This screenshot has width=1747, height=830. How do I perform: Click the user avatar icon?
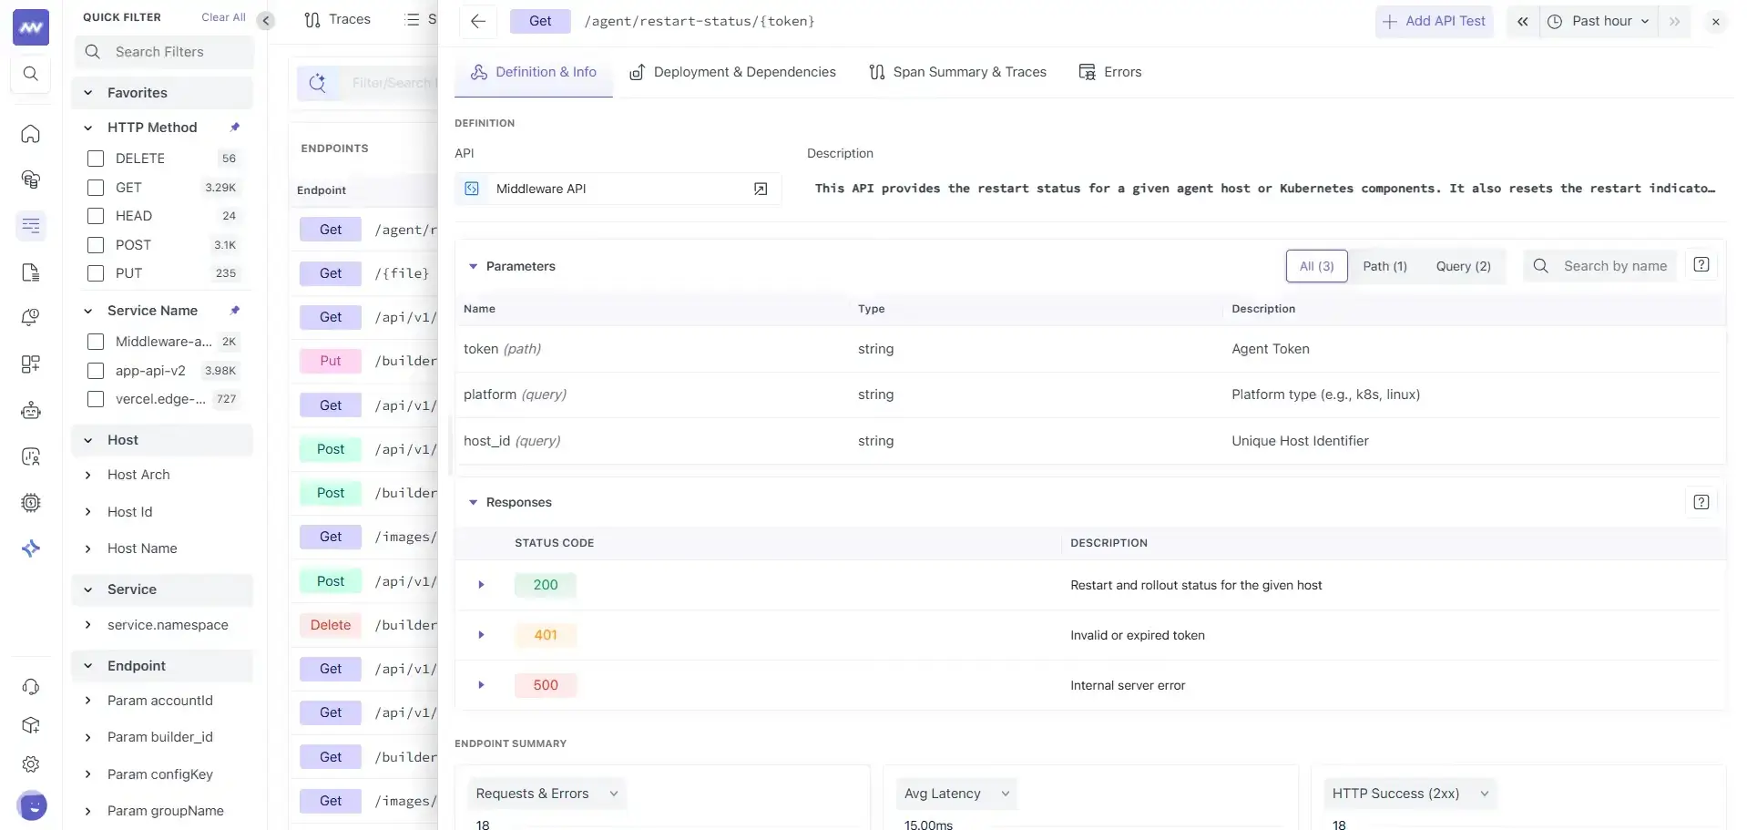tap(32, 805)
